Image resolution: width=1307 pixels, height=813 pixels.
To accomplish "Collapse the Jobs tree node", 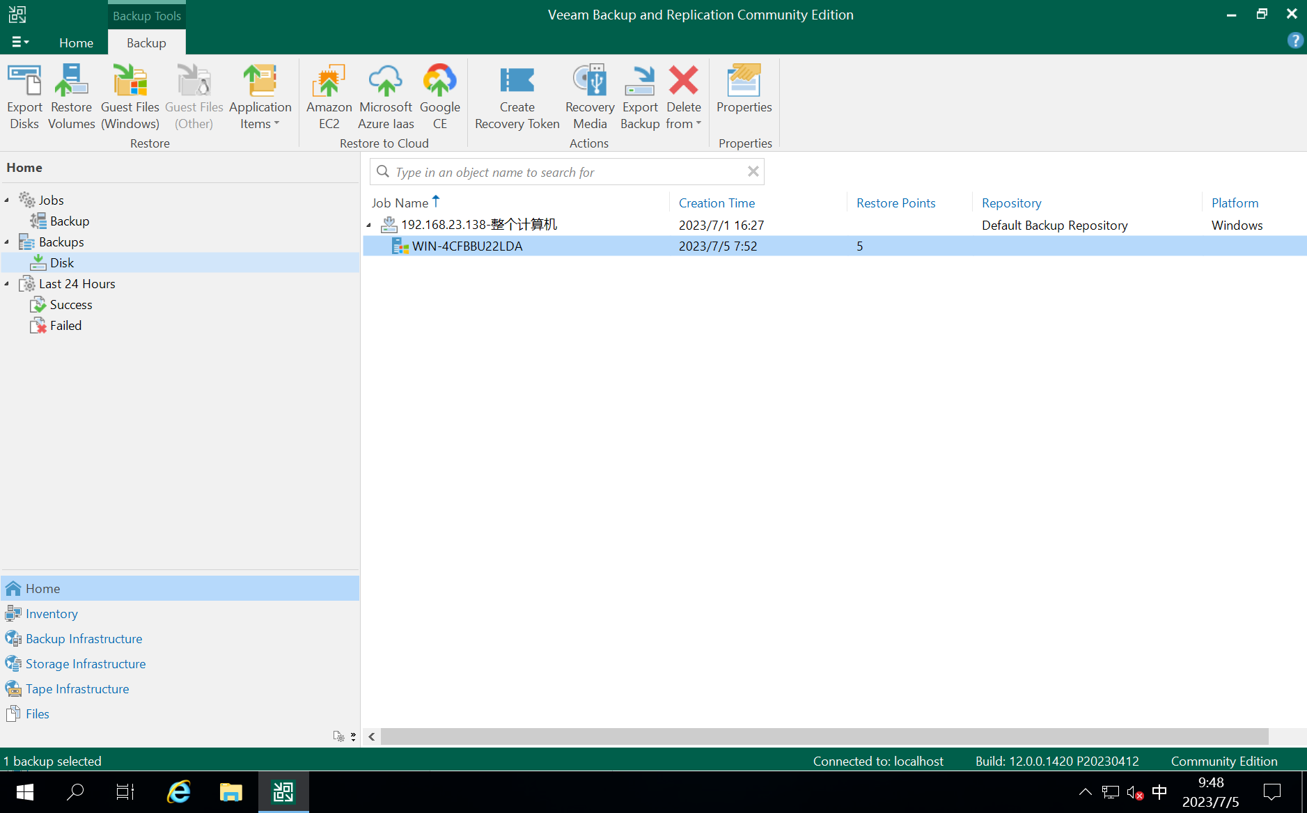I will 7,200.
